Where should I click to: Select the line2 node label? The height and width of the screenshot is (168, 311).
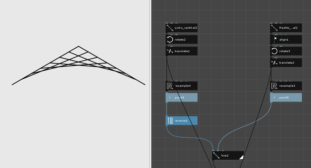click(x=225, y=156)
